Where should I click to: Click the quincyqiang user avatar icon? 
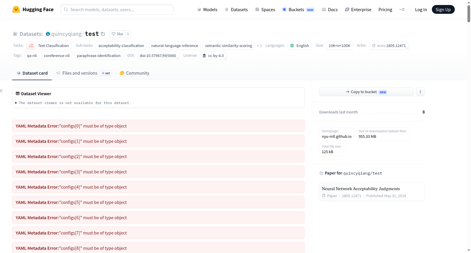pyautogui.click(x=48, y=34)
